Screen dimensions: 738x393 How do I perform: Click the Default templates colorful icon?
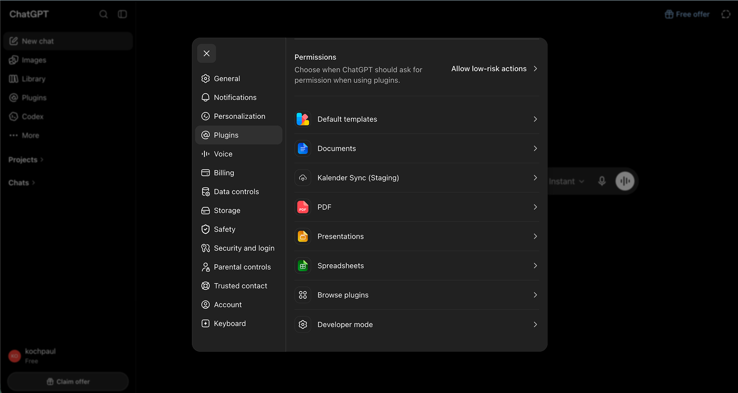tap(303, 119)
